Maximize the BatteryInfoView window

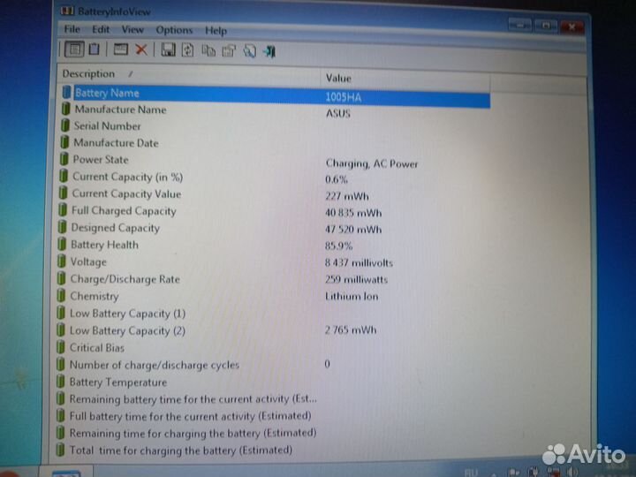pos(546,26)
